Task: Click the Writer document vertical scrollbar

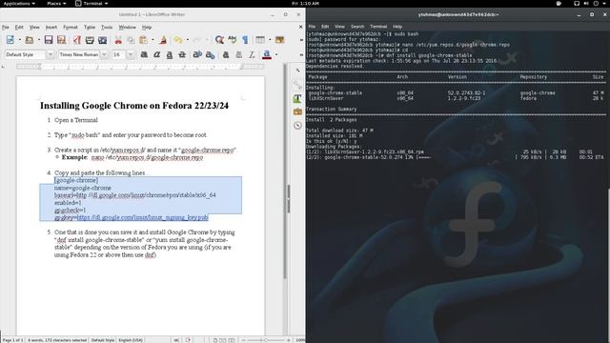Action: point(285,171)
